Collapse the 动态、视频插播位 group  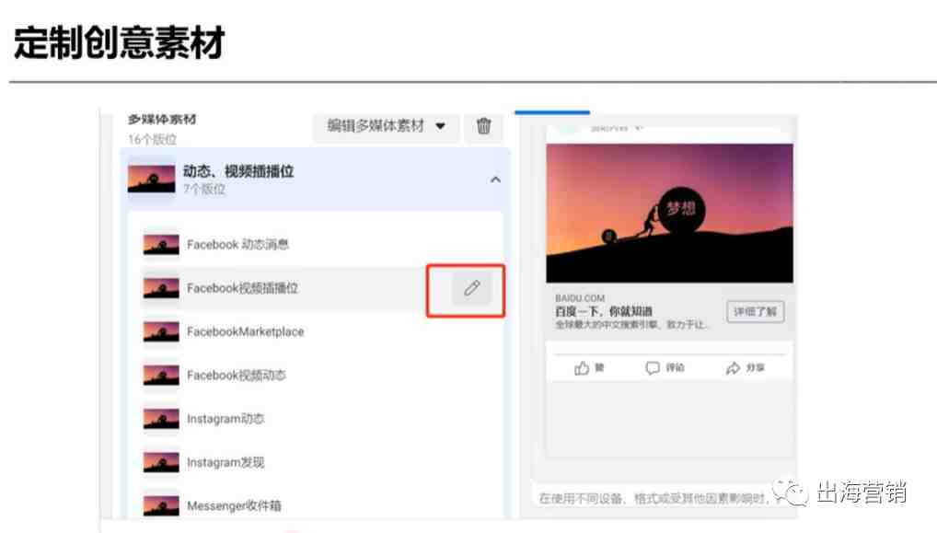tap(495, 180)
